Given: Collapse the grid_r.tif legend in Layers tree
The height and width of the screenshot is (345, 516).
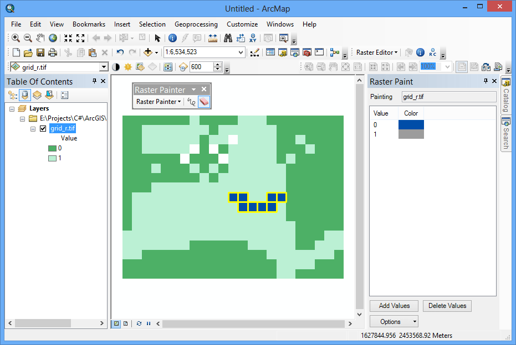Looking at the screenshot, I should (x=32, y=128).
